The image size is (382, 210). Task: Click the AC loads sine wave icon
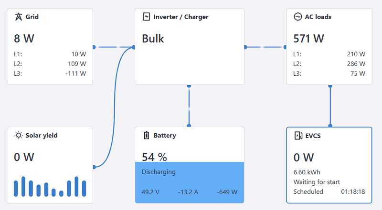[x=297, y=17]
